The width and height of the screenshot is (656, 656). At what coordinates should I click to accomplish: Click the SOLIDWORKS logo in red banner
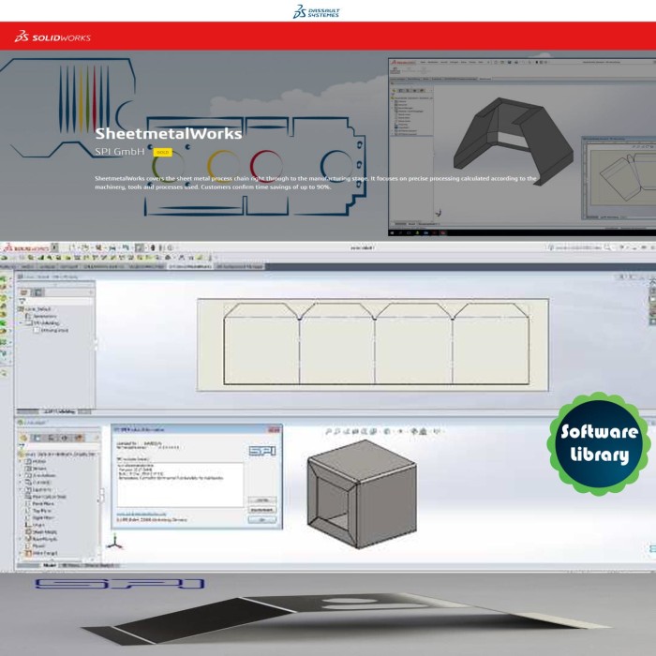52,37
